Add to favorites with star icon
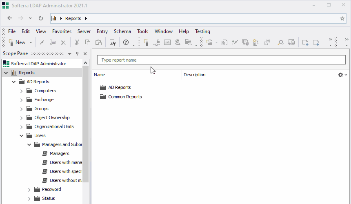The width and height of the screenshot is (351, 204). pyautogui.click(x=342, y=18)
